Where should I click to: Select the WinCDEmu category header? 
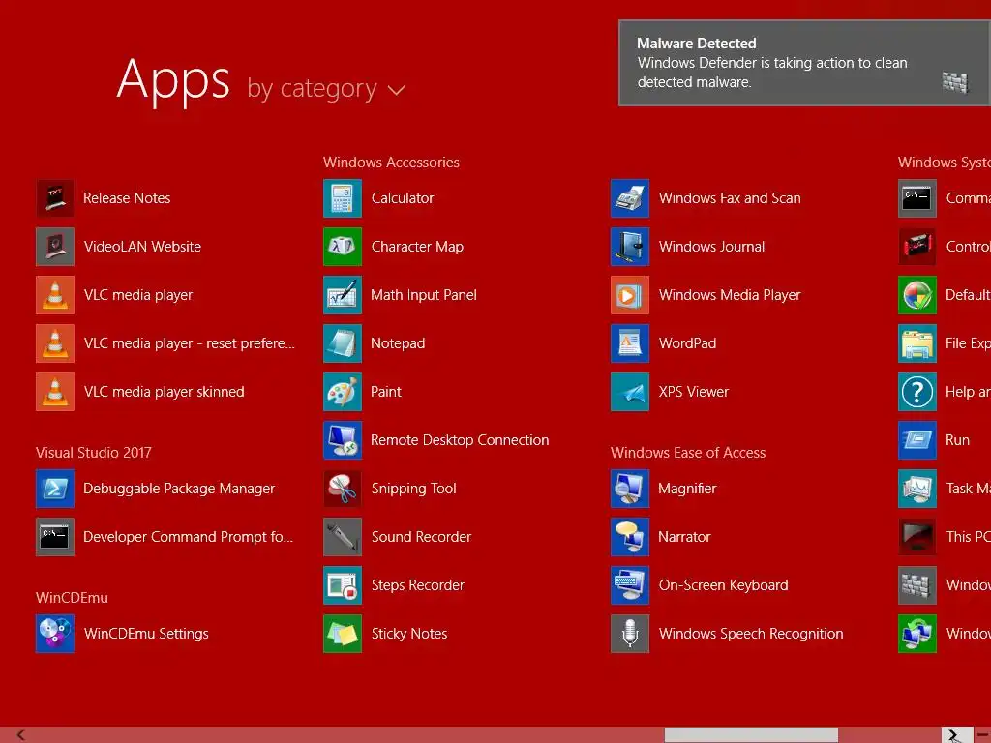[x=72, y=598]
